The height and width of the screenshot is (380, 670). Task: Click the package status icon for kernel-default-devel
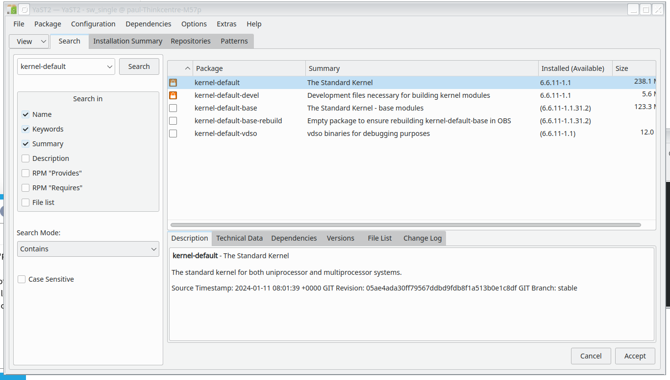click(x=173, y=95)
